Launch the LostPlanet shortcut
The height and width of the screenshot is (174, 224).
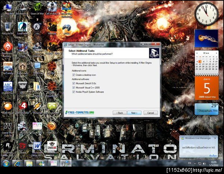tap(22, 29)
